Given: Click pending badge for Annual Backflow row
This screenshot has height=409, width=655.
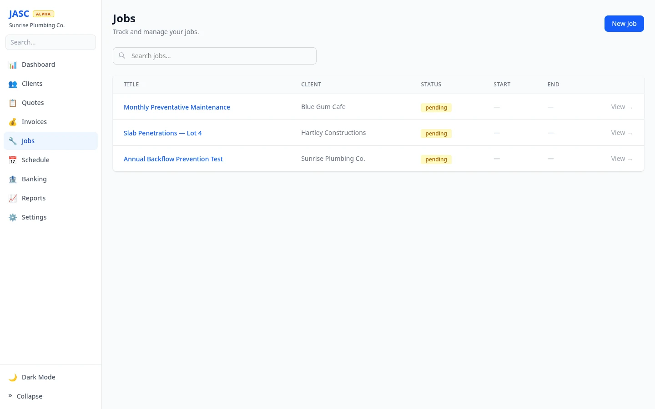Looking at the screenshot, I should (436, 160).
